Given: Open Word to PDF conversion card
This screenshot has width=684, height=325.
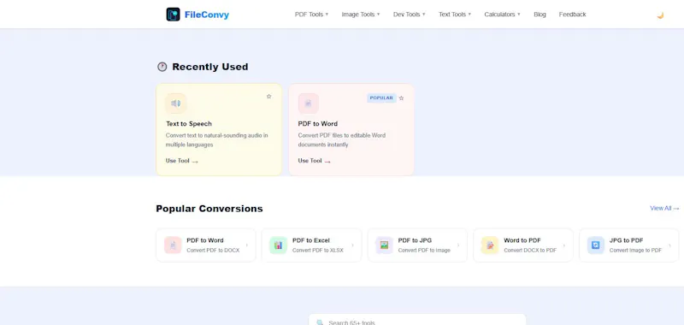Looking at the screenshot, I should click(523, 245).
